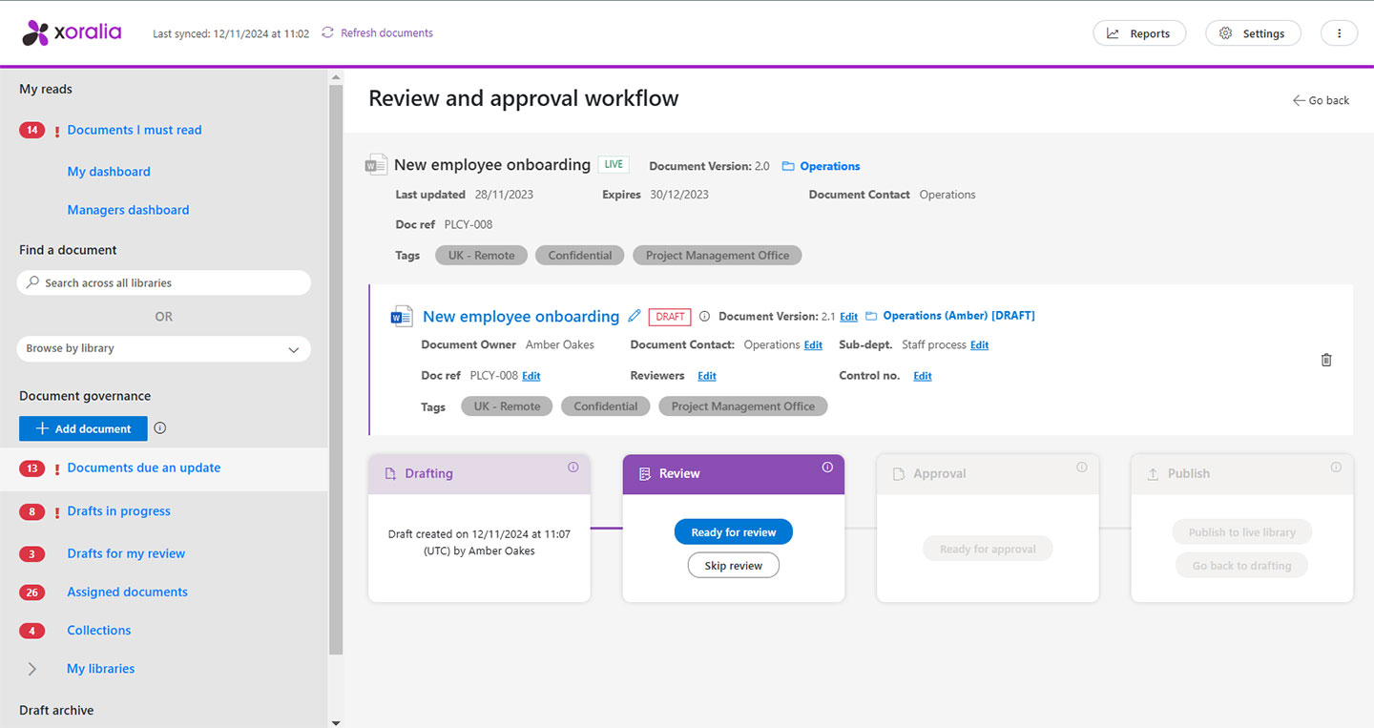Click the red 4 badge for Collections
Viewport: 1374px width, 728px height.
click(x=32, y=631)
